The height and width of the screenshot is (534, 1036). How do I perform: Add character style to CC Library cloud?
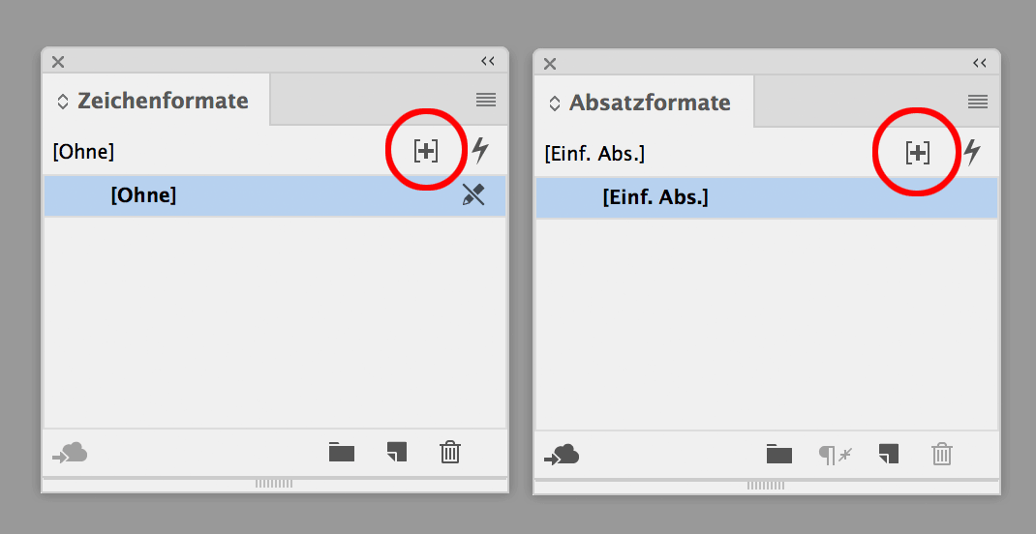[x=72, y=453]
